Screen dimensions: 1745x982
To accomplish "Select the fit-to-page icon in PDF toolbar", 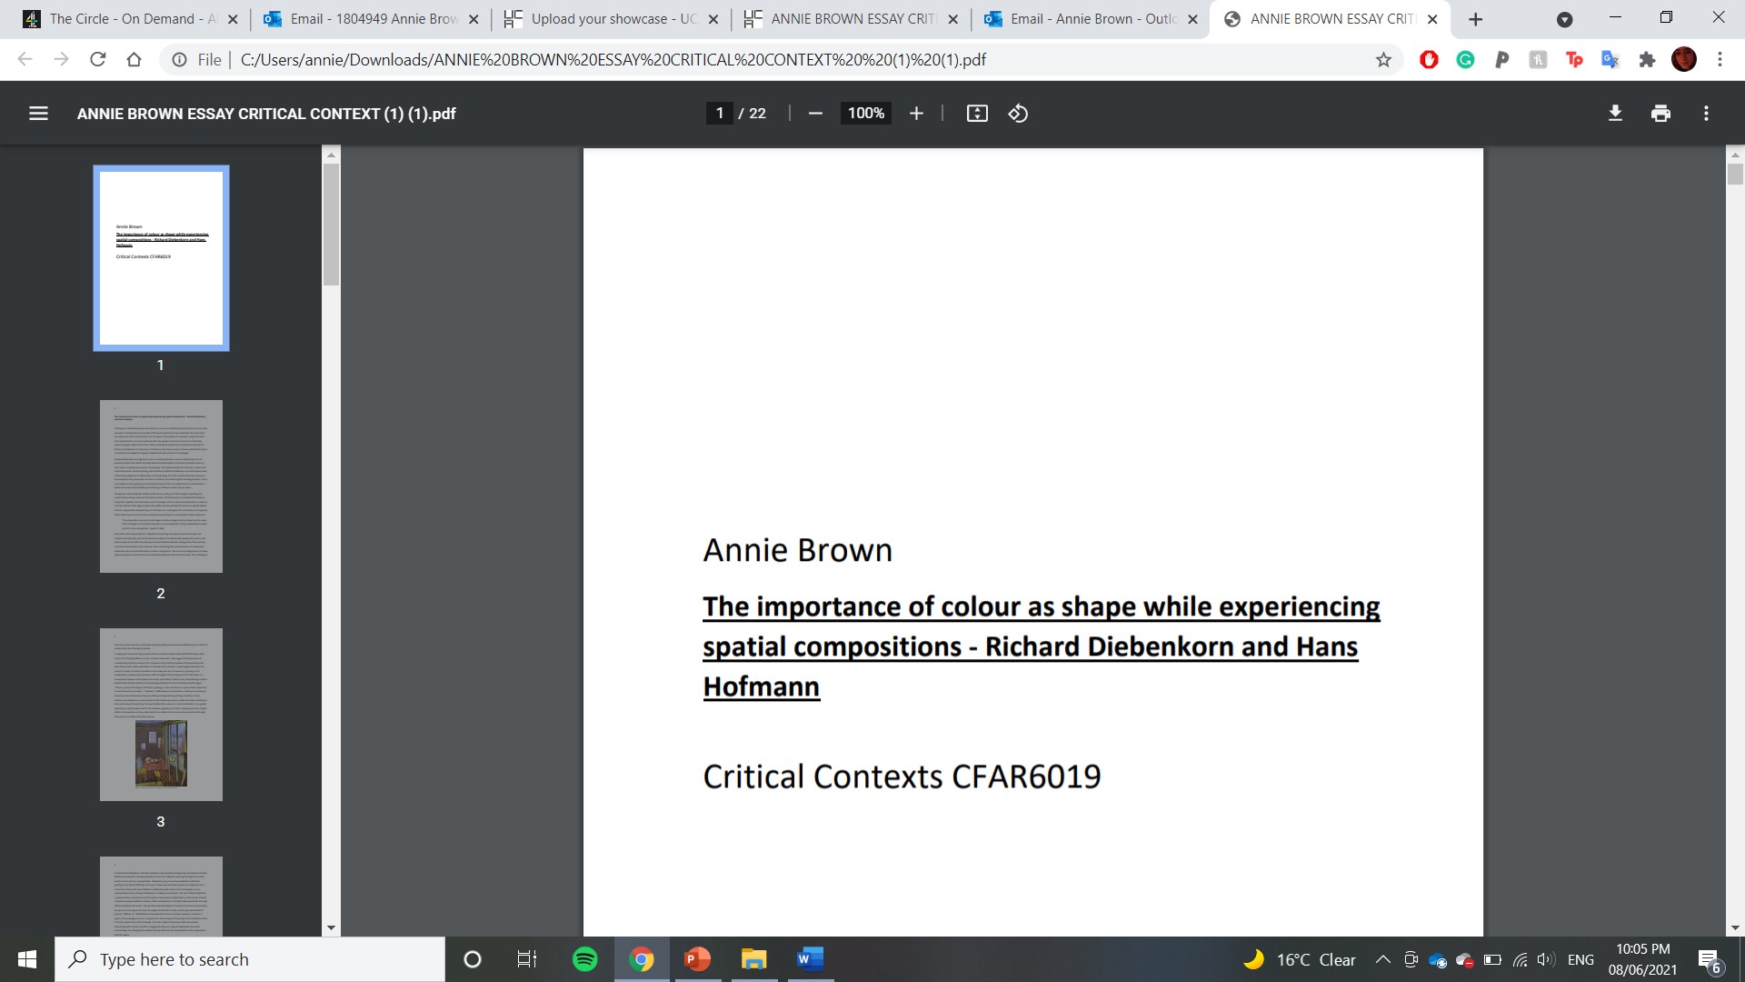I will (x=977, y=113).
